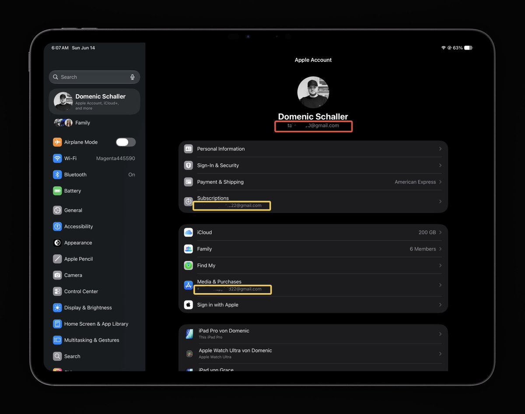Open iPad Pro von Domenic device row
Screen dimensions: 525x414
[x=313, y=334]
